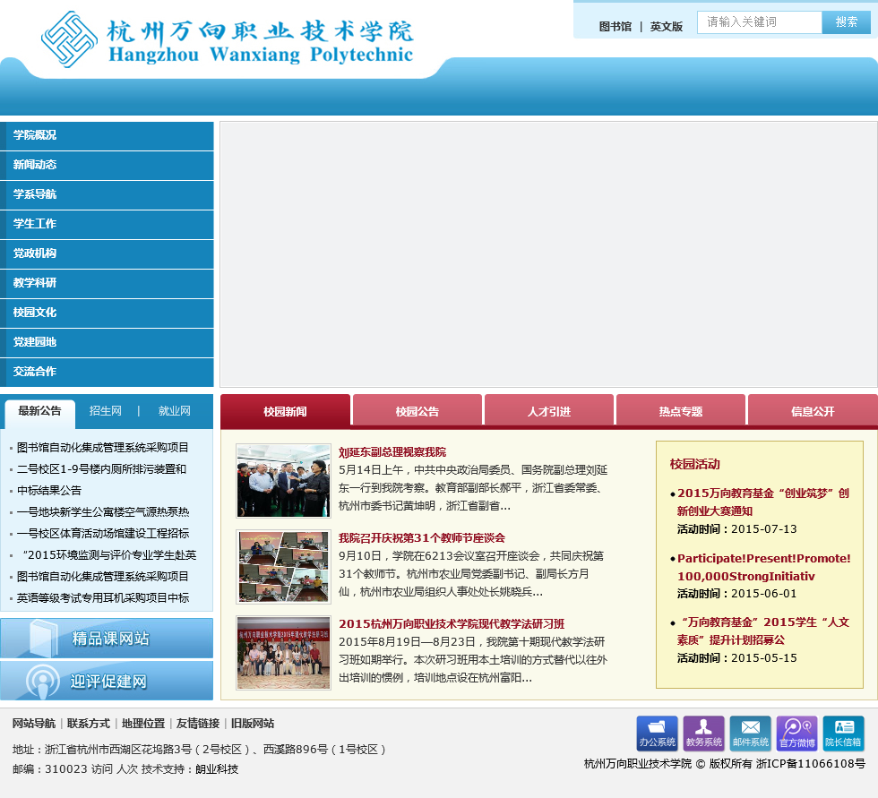This screenshot has height=798, width=878.
Task: Open 刘延东副总理视察我院 news headline
Action: [x=392, y=452]
